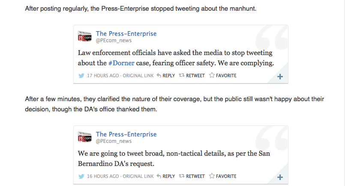345x186 pixels.
Task: Click the Press-Enterprise avatar in first tweet
Action: [x=84, y=37]
